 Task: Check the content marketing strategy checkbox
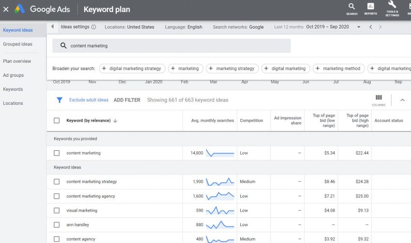pos(57,182)
